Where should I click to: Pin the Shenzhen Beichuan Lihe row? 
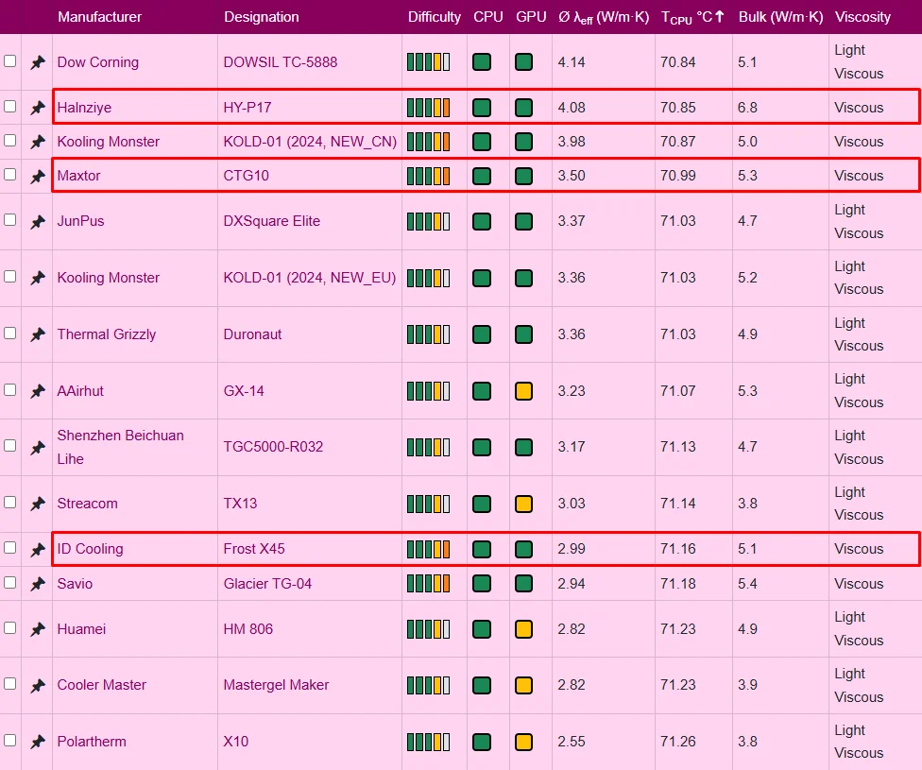coord(38,448)
